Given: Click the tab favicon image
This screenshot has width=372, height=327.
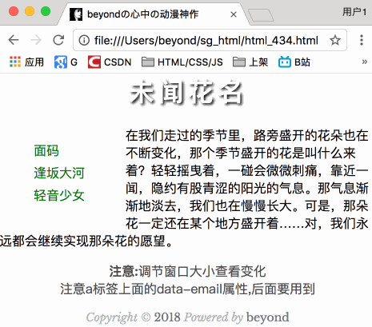Looking at the screenshot, I should [x=76, y=14].
